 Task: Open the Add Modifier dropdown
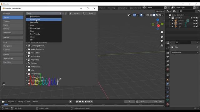(x=185, y=52)
